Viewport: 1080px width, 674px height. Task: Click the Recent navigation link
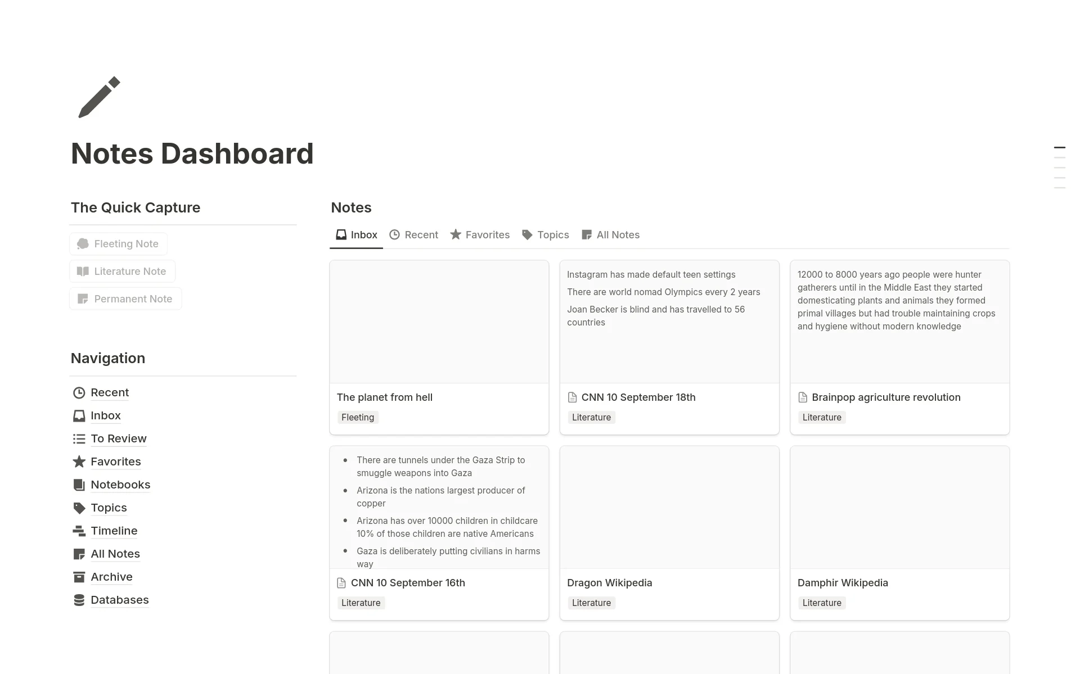point(110,391)
